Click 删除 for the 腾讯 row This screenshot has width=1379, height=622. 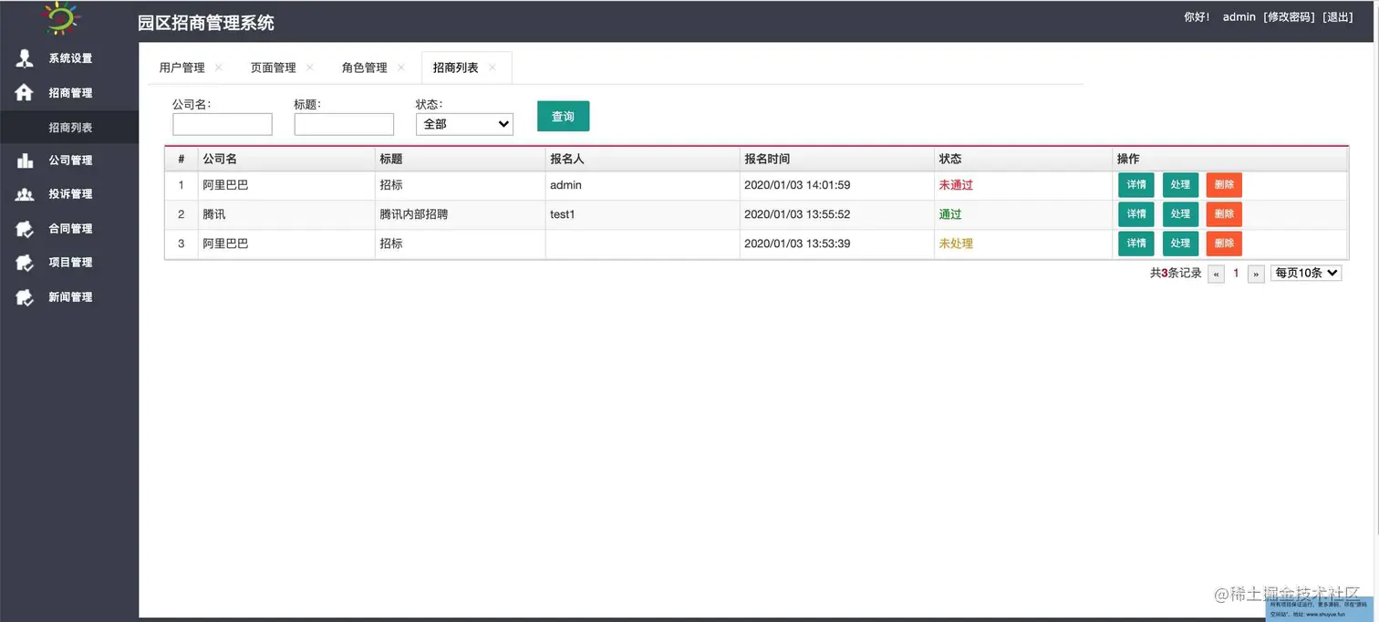1224,214
